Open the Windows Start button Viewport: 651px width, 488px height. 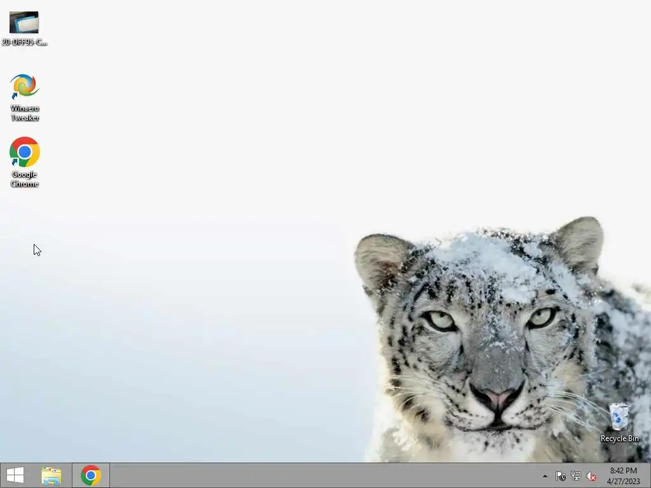pyautogui.click(x=15, y=475)
